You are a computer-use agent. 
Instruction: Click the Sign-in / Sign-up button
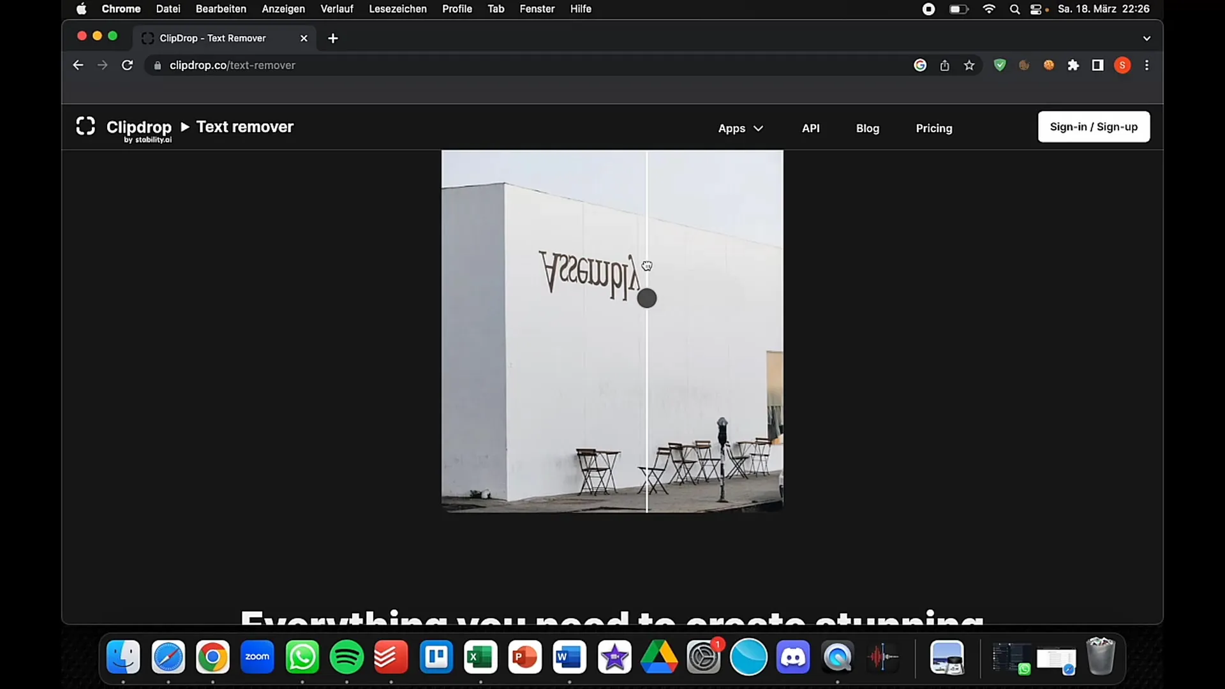pyautogui.click(x=1094, y=126)
